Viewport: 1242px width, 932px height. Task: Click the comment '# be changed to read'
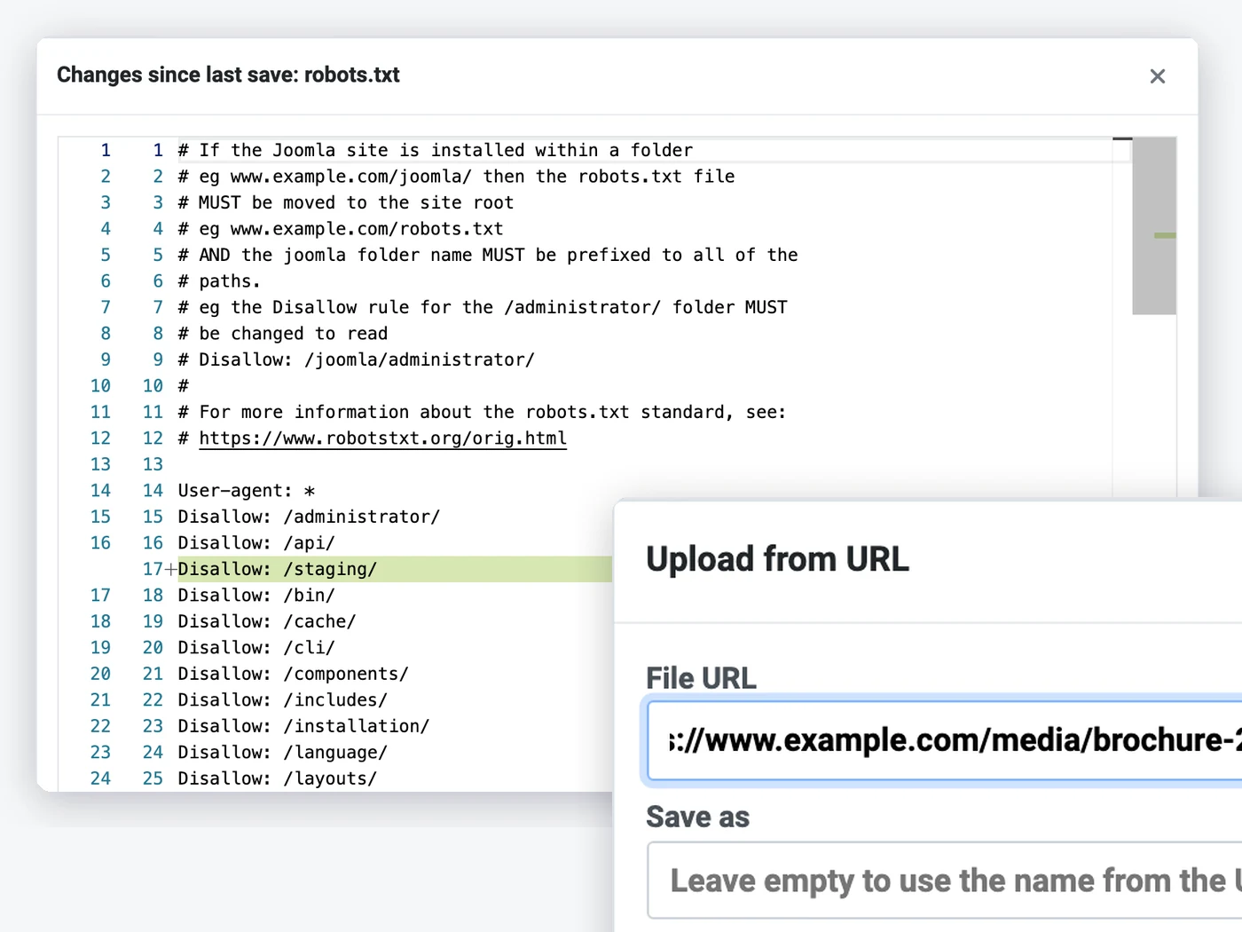coord(283,334)
